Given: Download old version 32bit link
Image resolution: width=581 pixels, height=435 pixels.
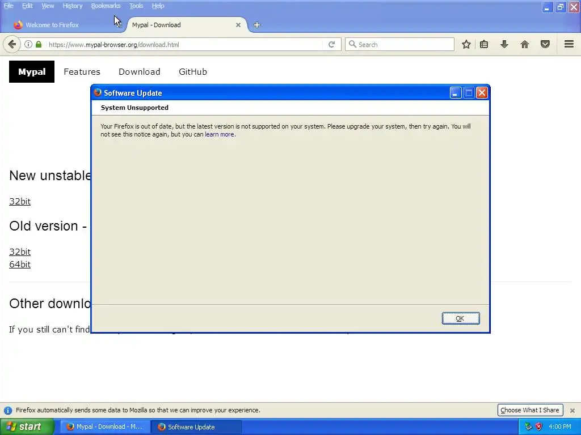Looking at the screenshot, I should (x=20, y=251).
